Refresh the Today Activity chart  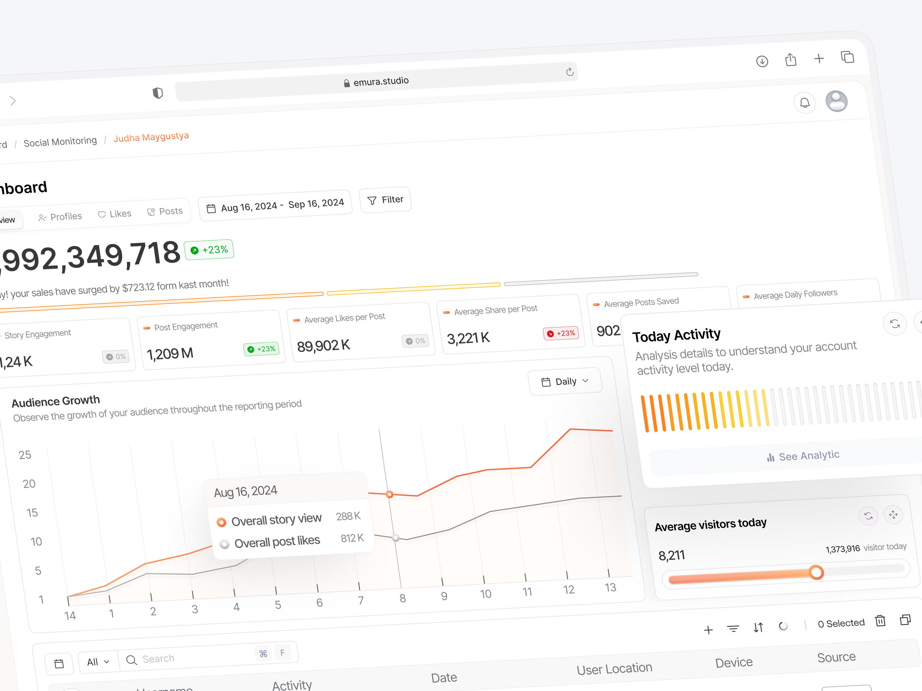895,324
